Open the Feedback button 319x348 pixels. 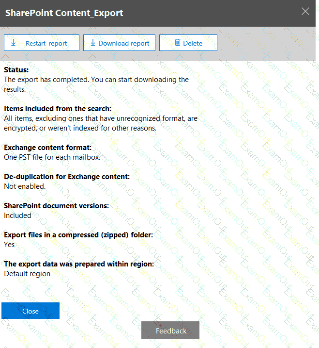170,331
